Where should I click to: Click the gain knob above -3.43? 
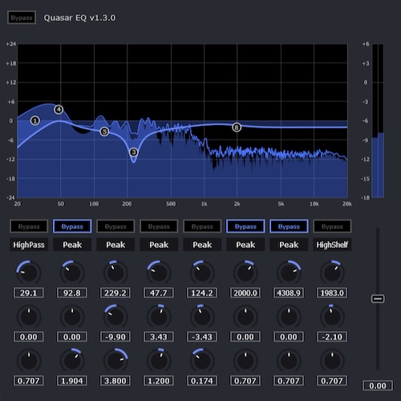tap(202, 317)
